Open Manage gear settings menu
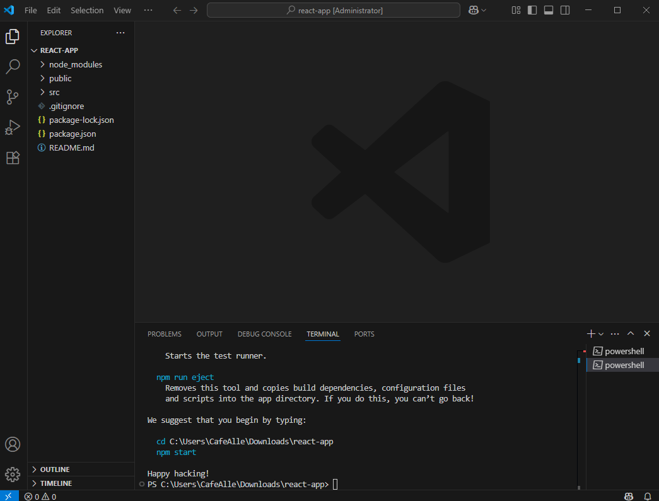This screenshot has width=659, height=501. pos(13,475)
